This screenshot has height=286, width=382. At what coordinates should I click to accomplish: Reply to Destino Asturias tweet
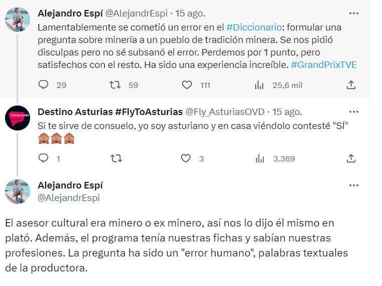[44, 158]
